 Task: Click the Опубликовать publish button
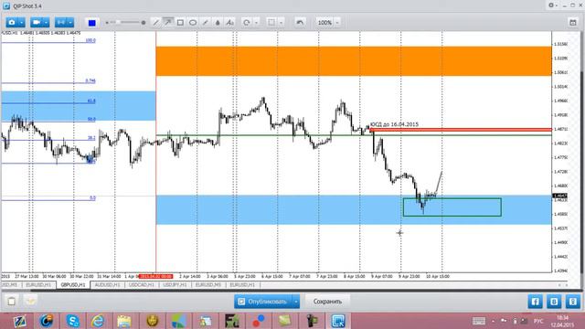(263, 302)
